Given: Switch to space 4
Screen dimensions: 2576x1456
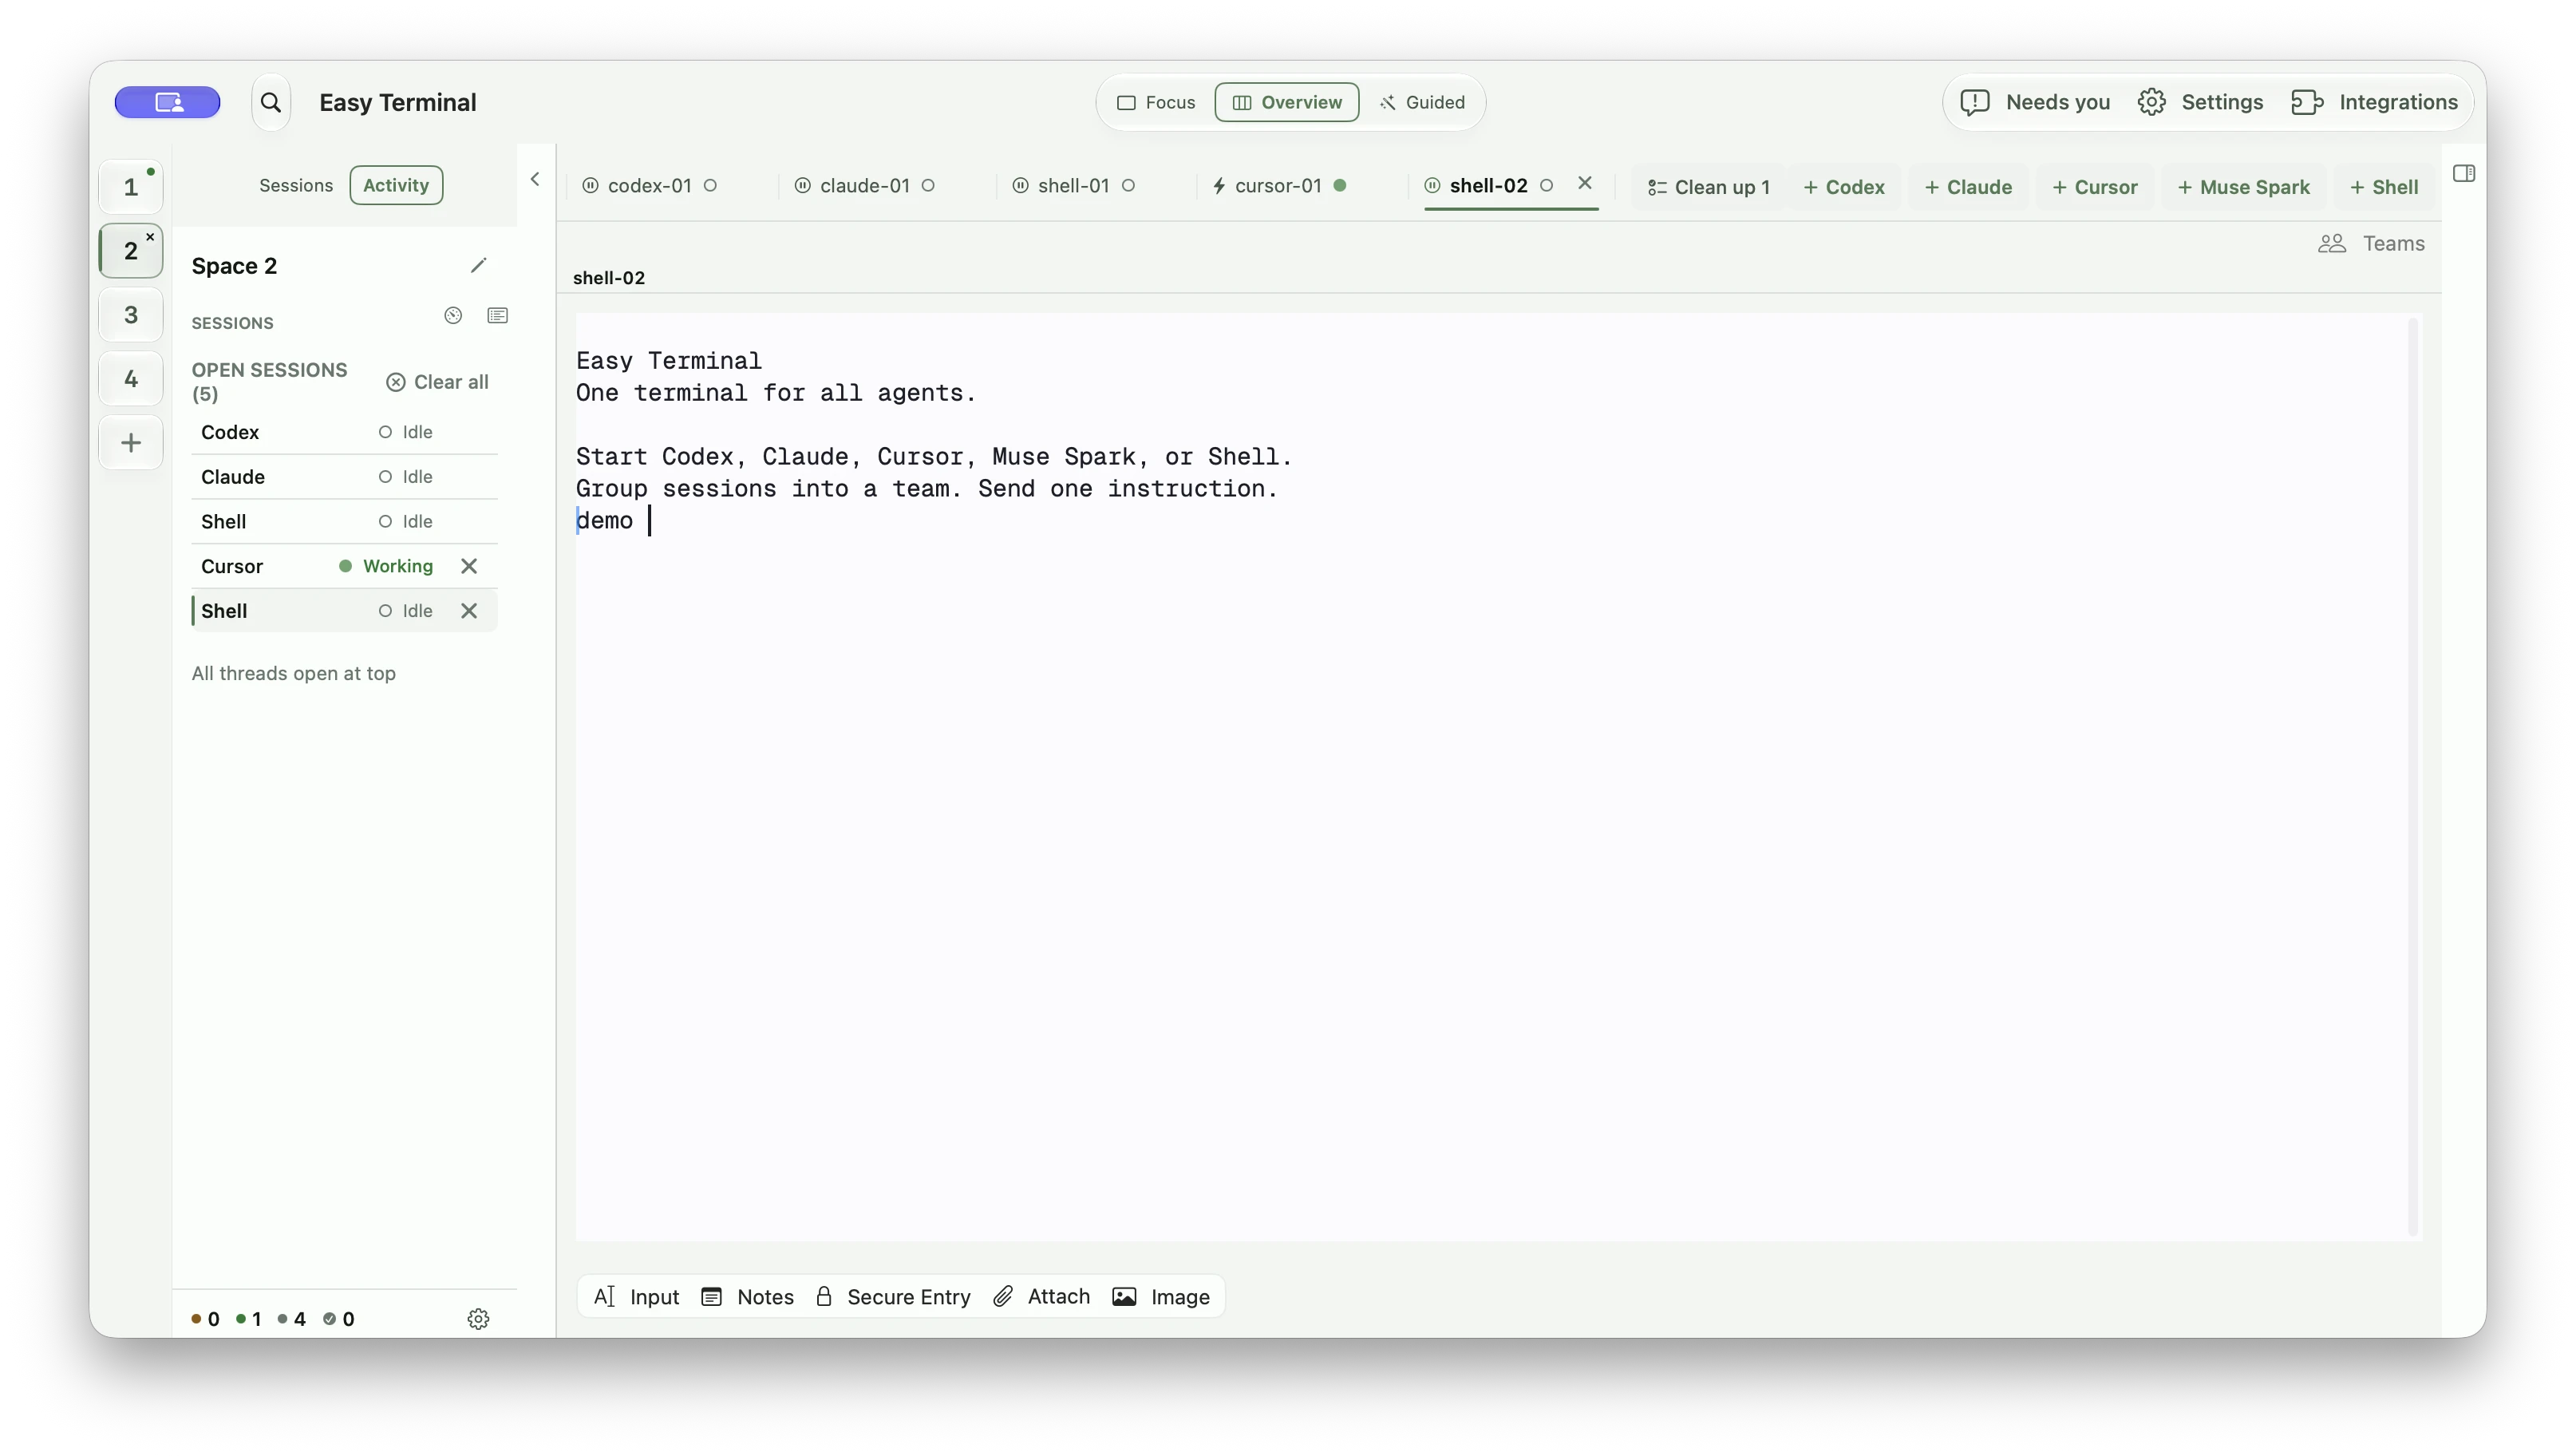Looking at the screenshot, I should pos(131,379).
